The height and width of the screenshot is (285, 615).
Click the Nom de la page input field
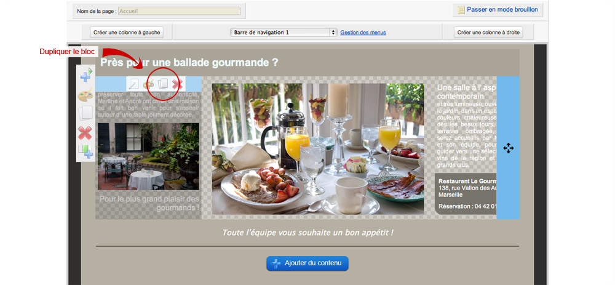pyautogui.click(x=179, y=11)
